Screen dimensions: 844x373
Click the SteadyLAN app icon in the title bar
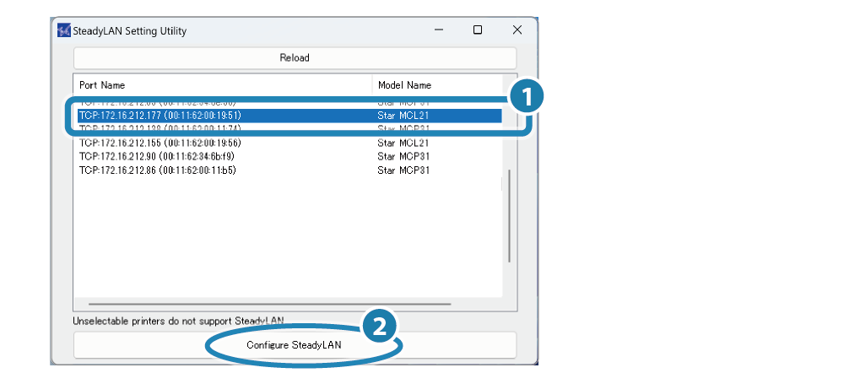[63, 30]
